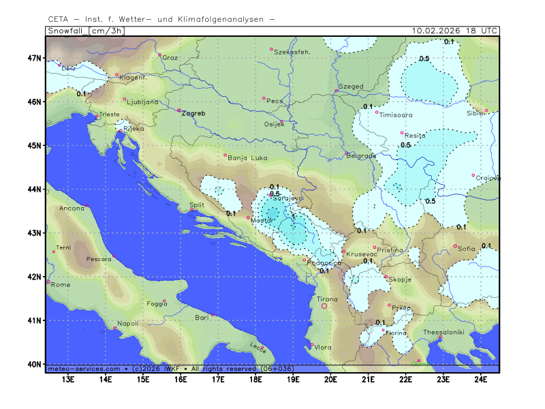Click the Sofia city marker
This screenshot has height=409, width=545.
pos(456,246)
